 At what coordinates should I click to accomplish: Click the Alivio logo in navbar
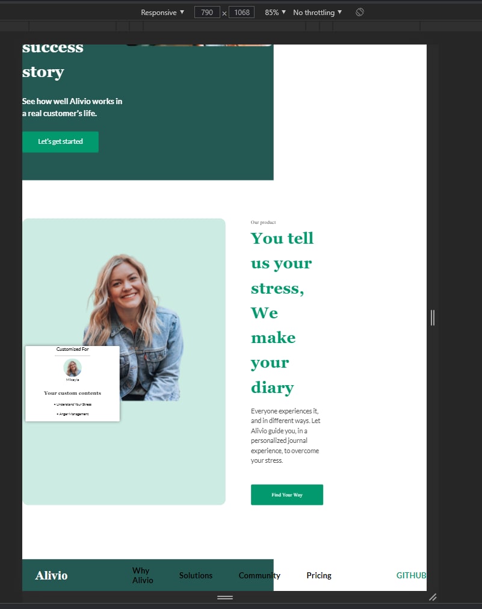click(51, 575)
